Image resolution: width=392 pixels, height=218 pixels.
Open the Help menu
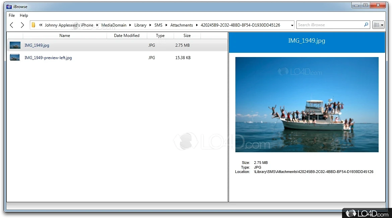click(x=24, y=15)
